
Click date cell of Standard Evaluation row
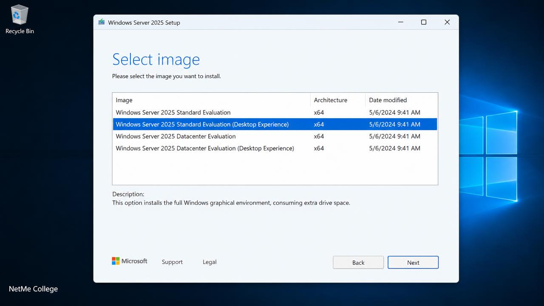[x=394, y=113]
